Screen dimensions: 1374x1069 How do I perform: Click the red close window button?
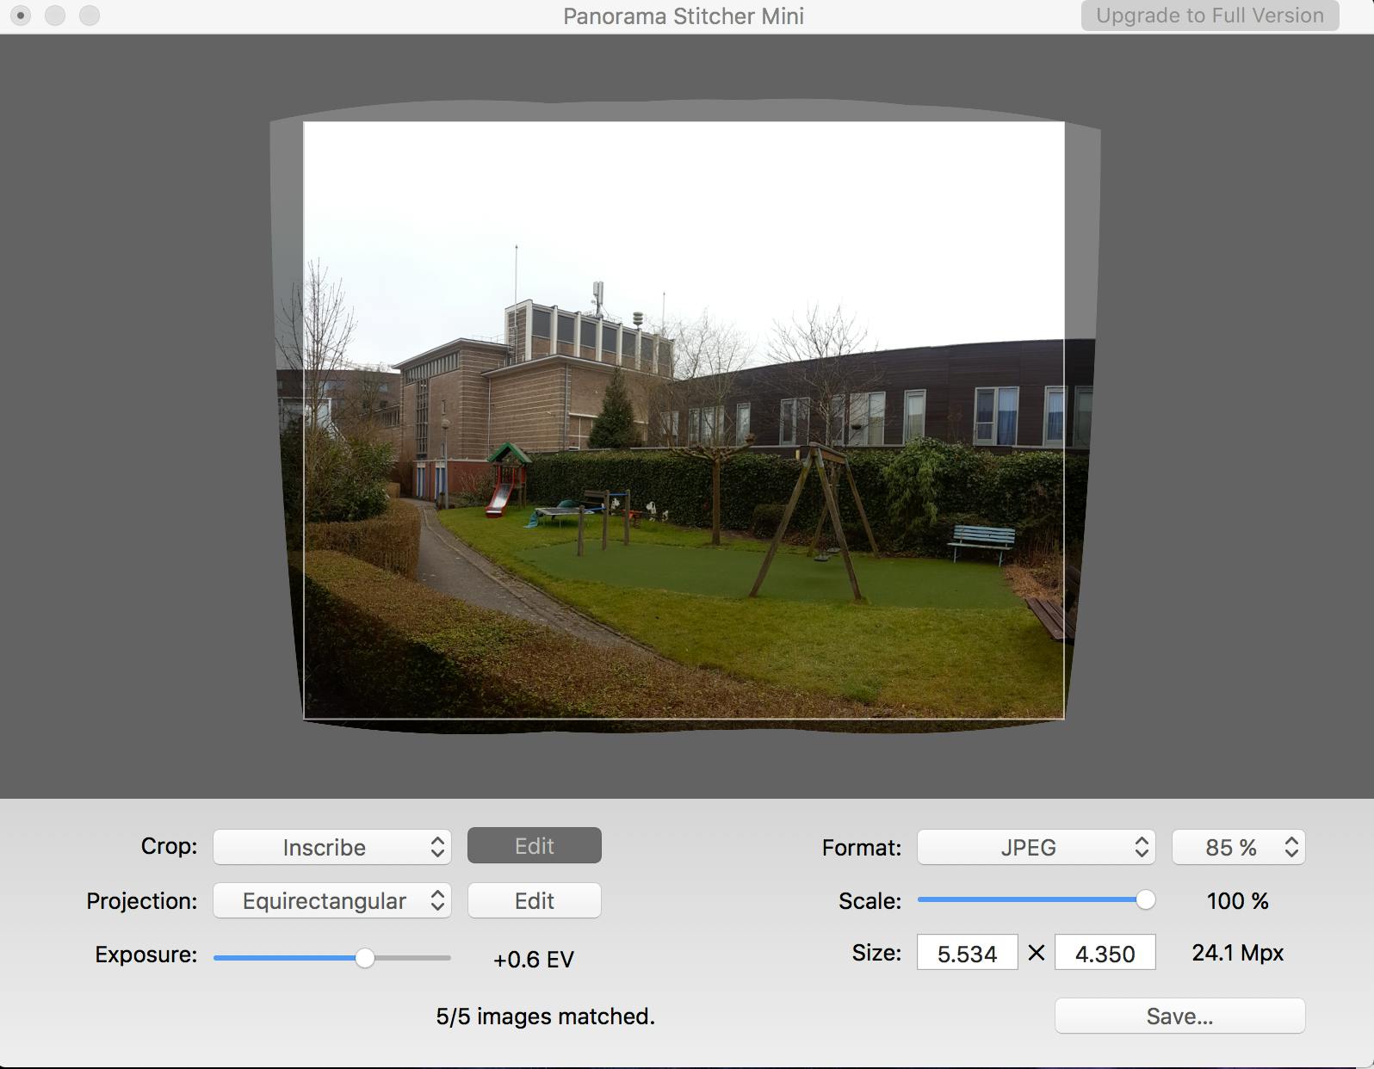pyautogui.click(x=21, y=15)
